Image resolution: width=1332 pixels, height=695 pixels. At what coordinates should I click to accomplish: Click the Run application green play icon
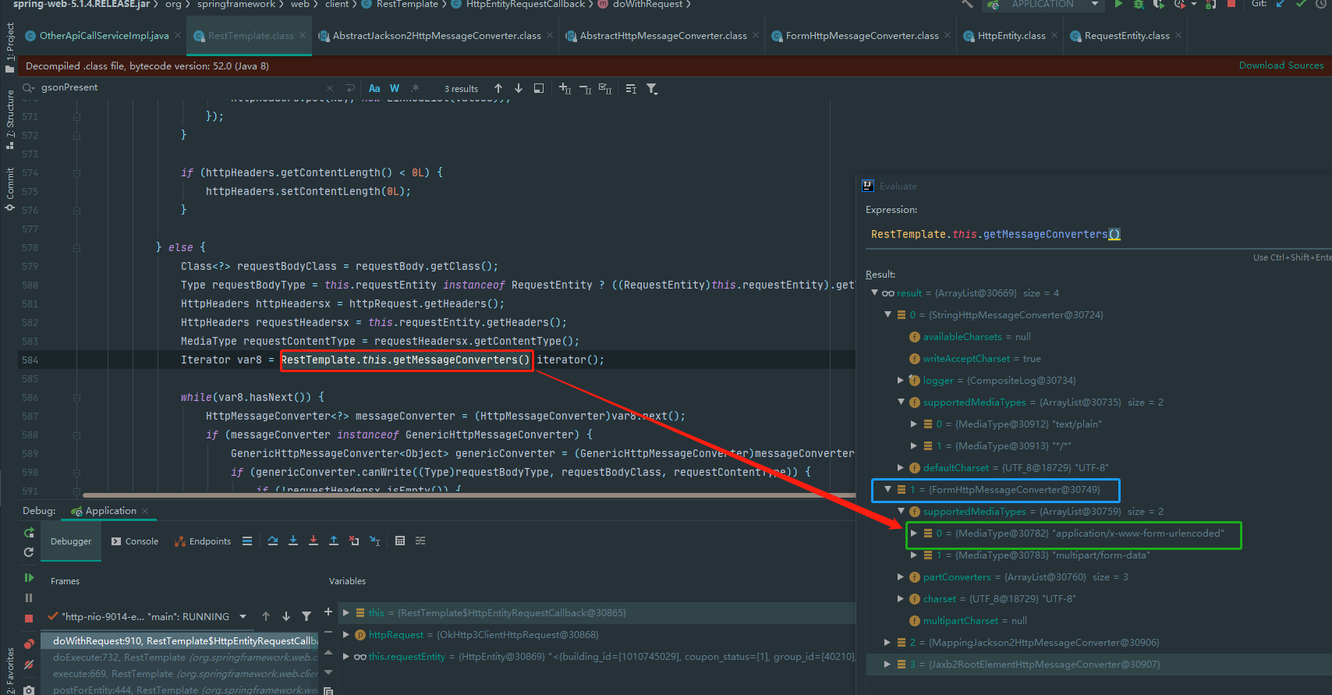(1119, 4)
